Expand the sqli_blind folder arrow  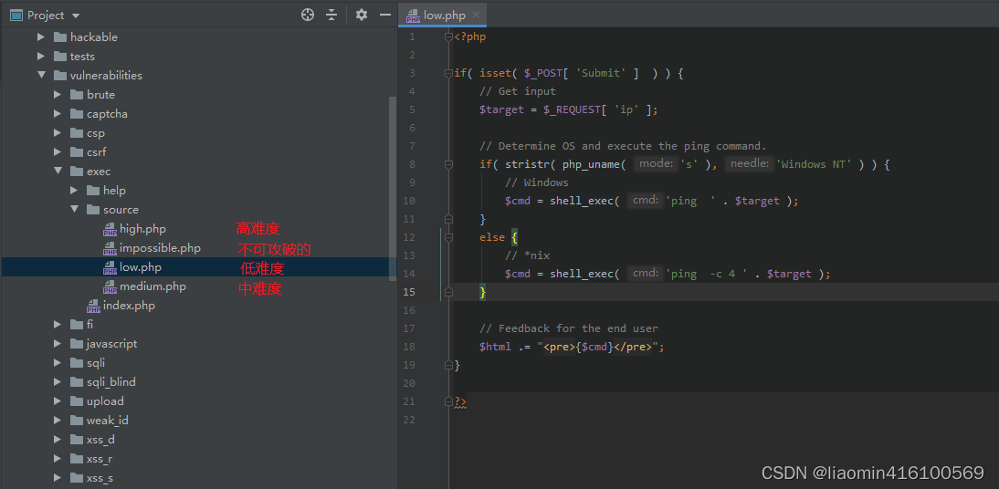tap(58, 382)
